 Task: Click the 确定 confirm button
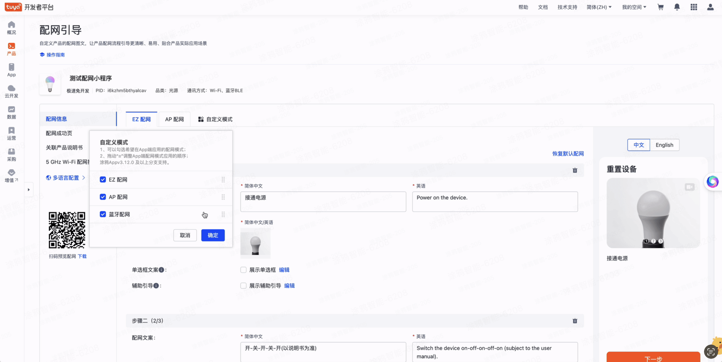point(213,235)
